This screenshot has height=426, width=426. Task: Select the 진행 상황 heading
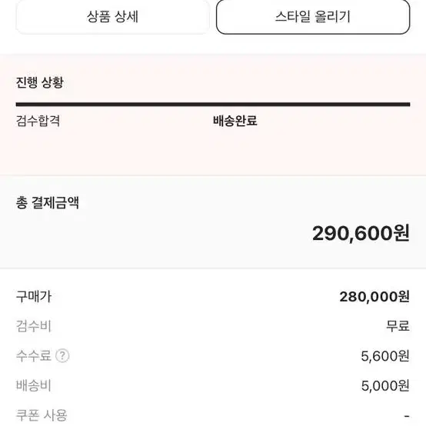(40, 82)
